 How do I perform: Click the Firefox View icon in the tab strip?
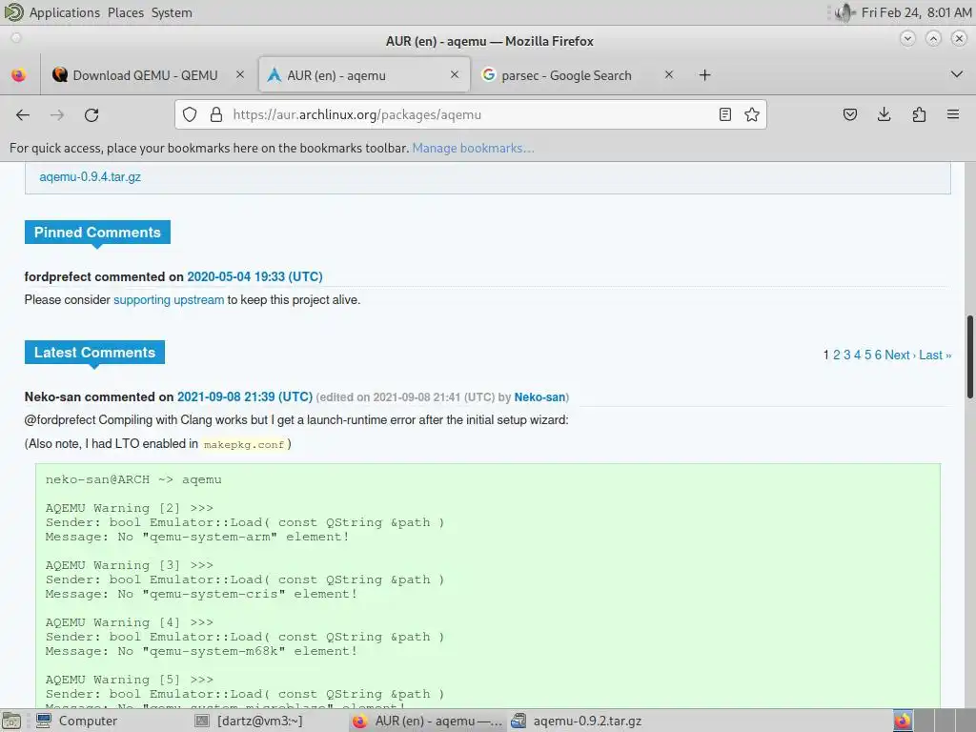(x=19, y=75)
